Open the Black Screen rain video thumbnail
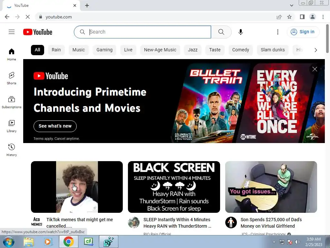The width and height of the screenshot is (330, 248). tap(174, 187)
